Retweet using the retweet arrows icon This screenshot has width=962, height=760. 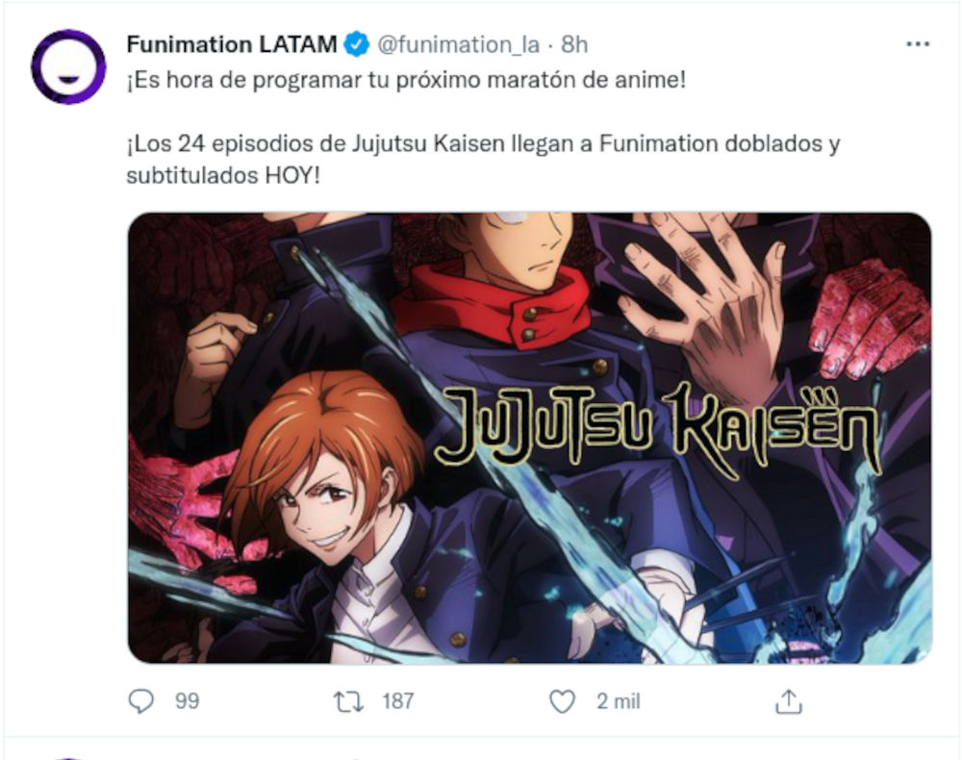[x=348, y=701]
